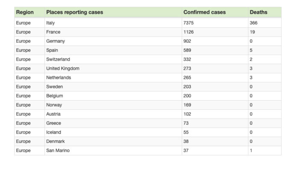Click the Norway cell
The image size is (303, 181).
pos(54,105)
